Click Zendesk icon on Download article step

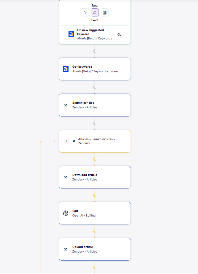(x=66, y=177)
